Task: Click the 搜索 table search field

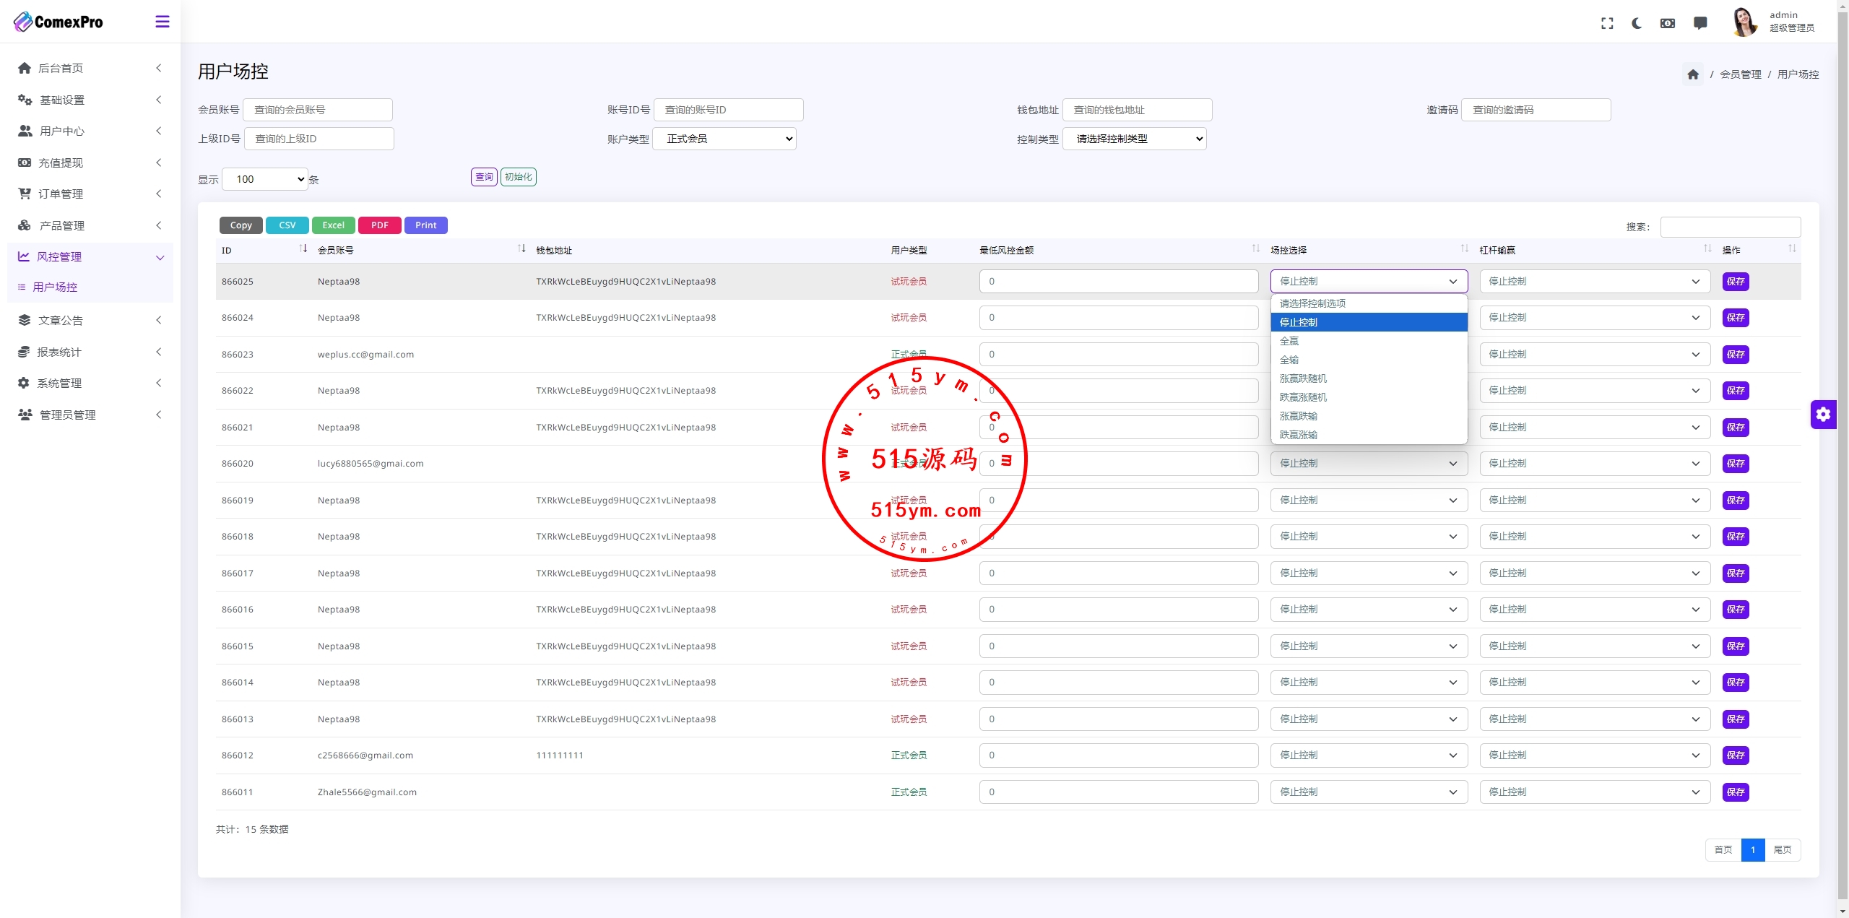Action: [x=1730, y=227]
